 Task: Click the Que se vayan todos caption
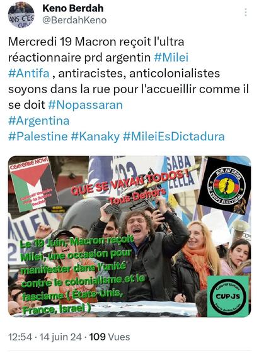(x=130, y=182)
